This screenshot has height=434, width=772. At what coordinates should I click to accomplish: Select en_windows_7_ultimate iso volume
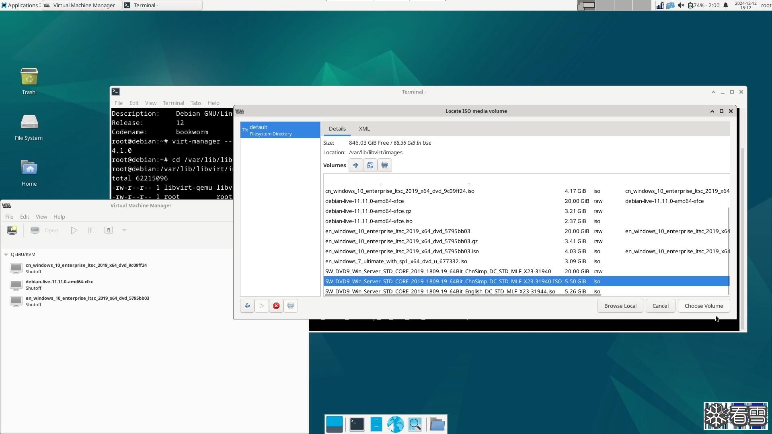[526, 261]
